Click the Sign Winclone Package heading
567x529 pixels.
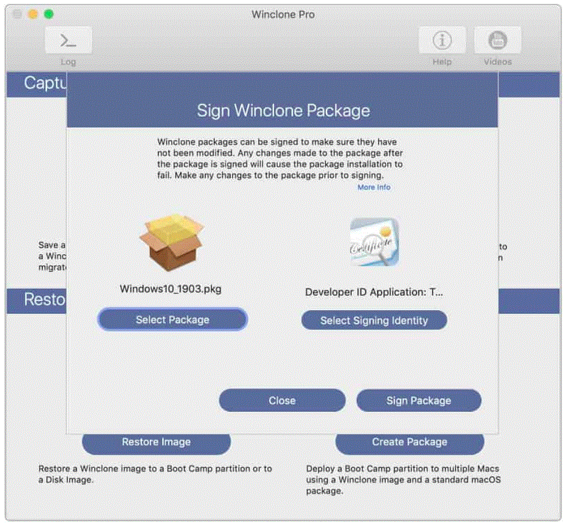[284, 111]
